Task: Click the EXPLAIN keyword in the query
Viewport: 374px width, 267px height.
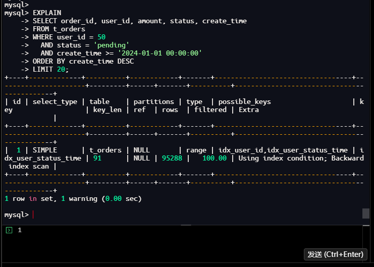Action: click(x=47, y=13)
